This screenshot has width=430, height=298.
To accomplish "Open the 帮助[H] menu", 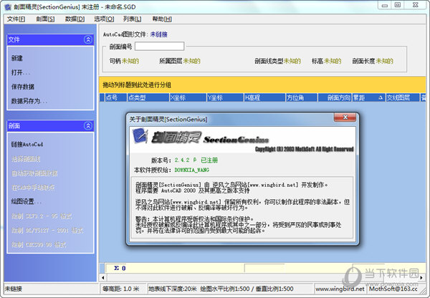I will 162,19.
